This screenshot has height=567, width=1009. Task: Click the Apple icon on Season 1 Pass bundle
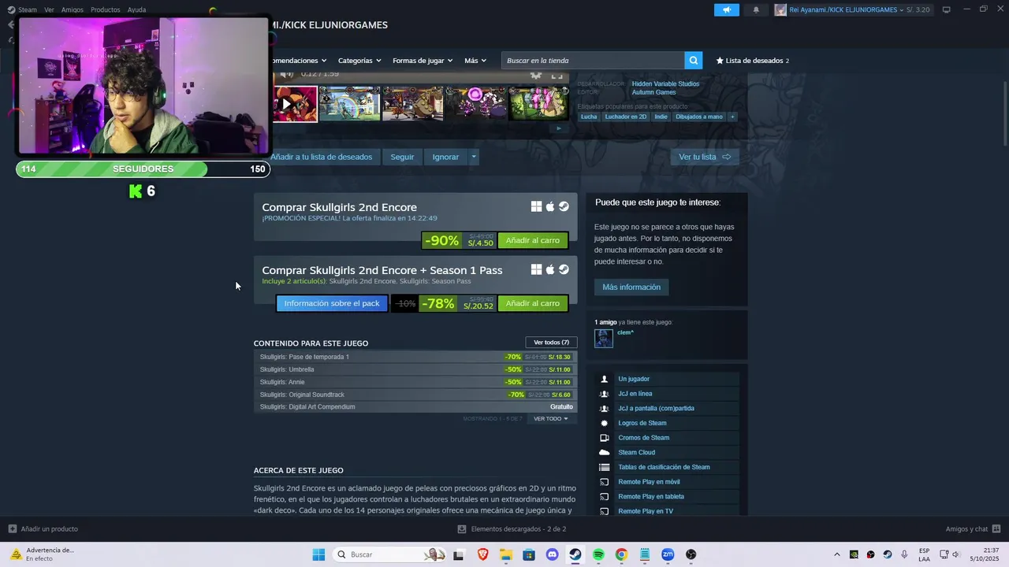pos(550,269)
